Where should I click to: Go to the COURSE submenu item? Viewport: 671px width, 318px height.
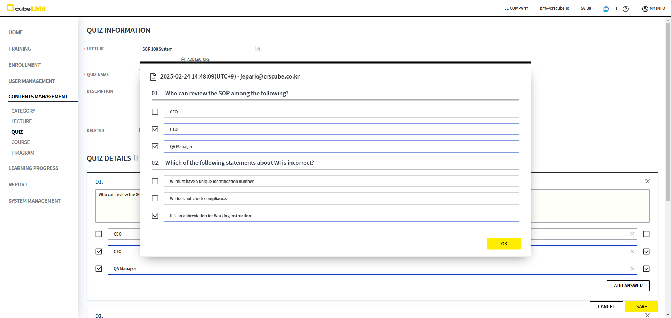click(x=20, y=142)
